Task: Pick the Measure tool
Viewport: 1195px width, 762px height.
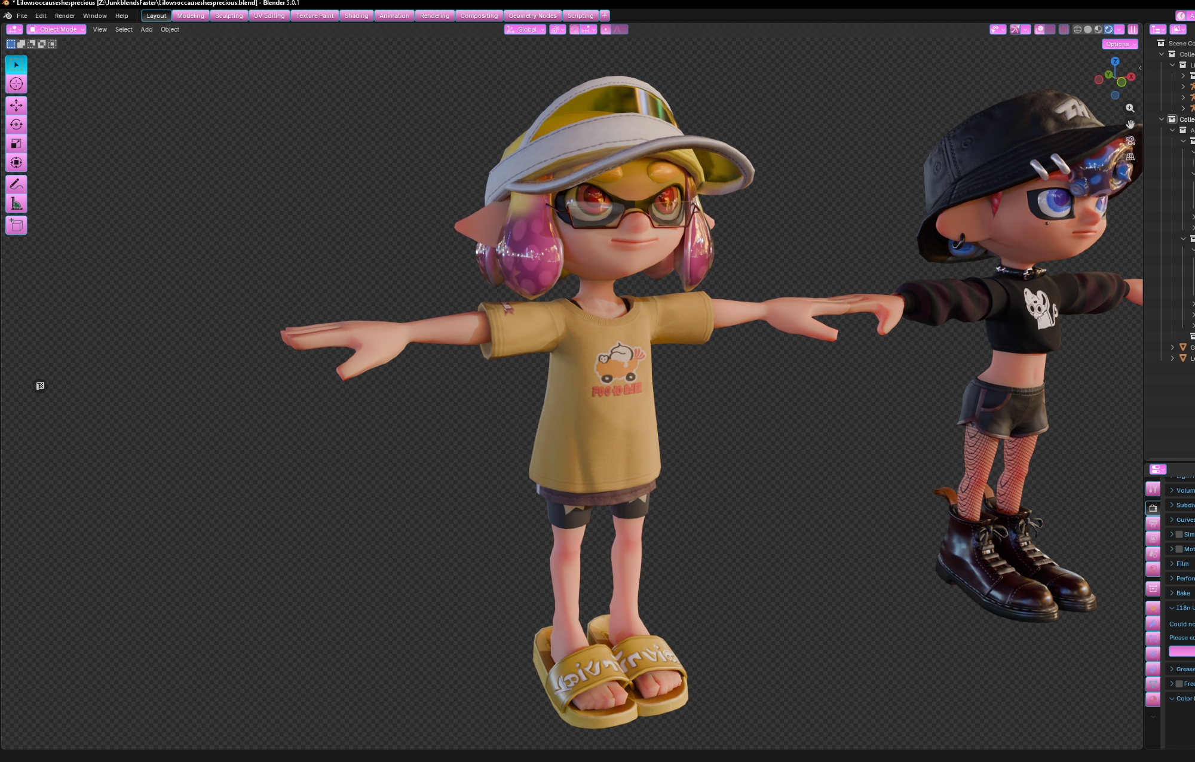Action: tap(16, 204)
